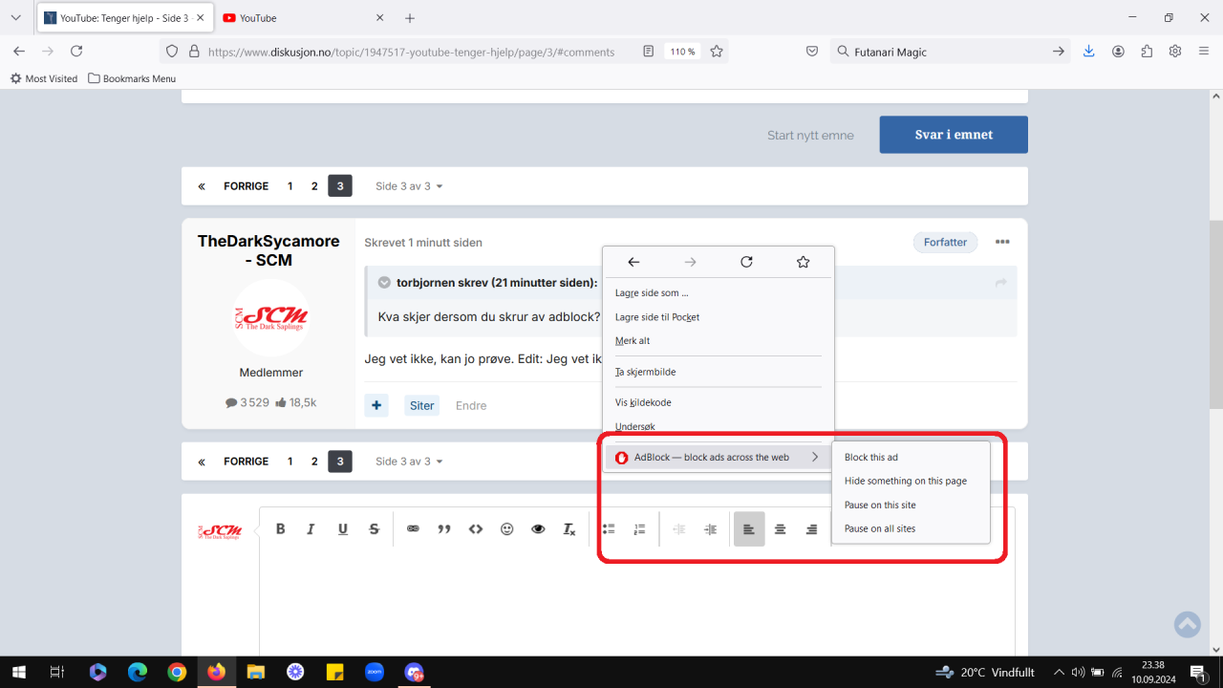Expand top 'Side 3 av 3' page dropdown
This screenshot has width=1223, height=688.
[x=409, y=186]
